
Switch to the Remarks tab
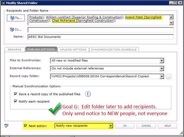click(x=15, y=50)
